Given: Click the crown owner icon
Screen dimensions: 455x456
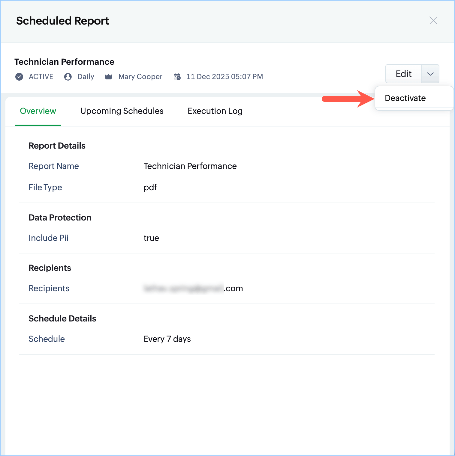Looking at the screenshot, I should pyautogui.click(x=108, y=77).
